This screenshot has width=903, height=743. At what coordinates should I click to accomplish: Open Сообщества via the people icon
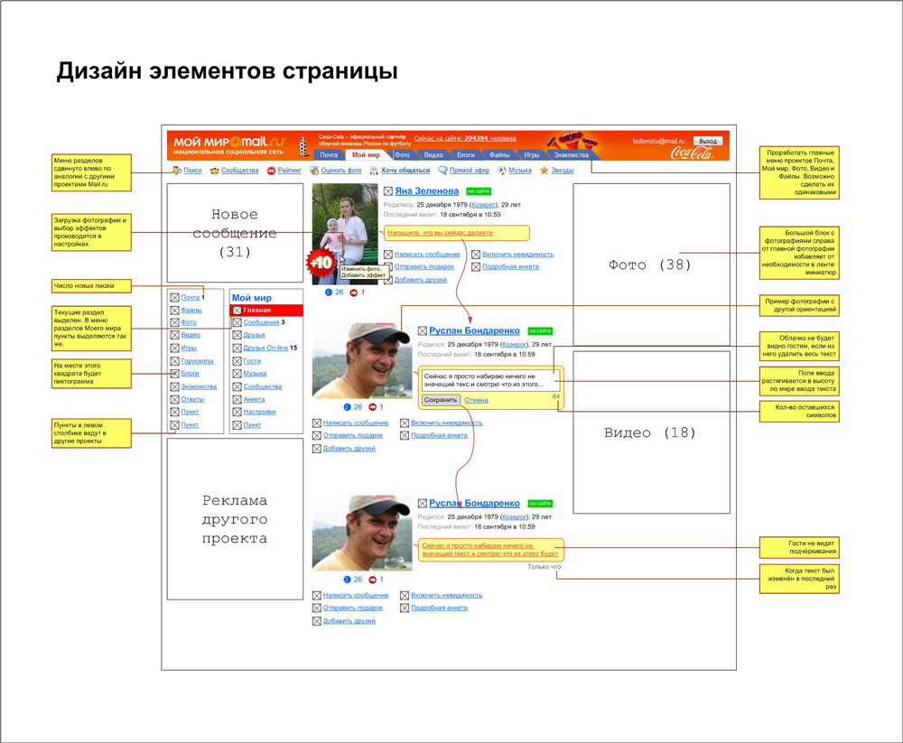tap(214, 169)
